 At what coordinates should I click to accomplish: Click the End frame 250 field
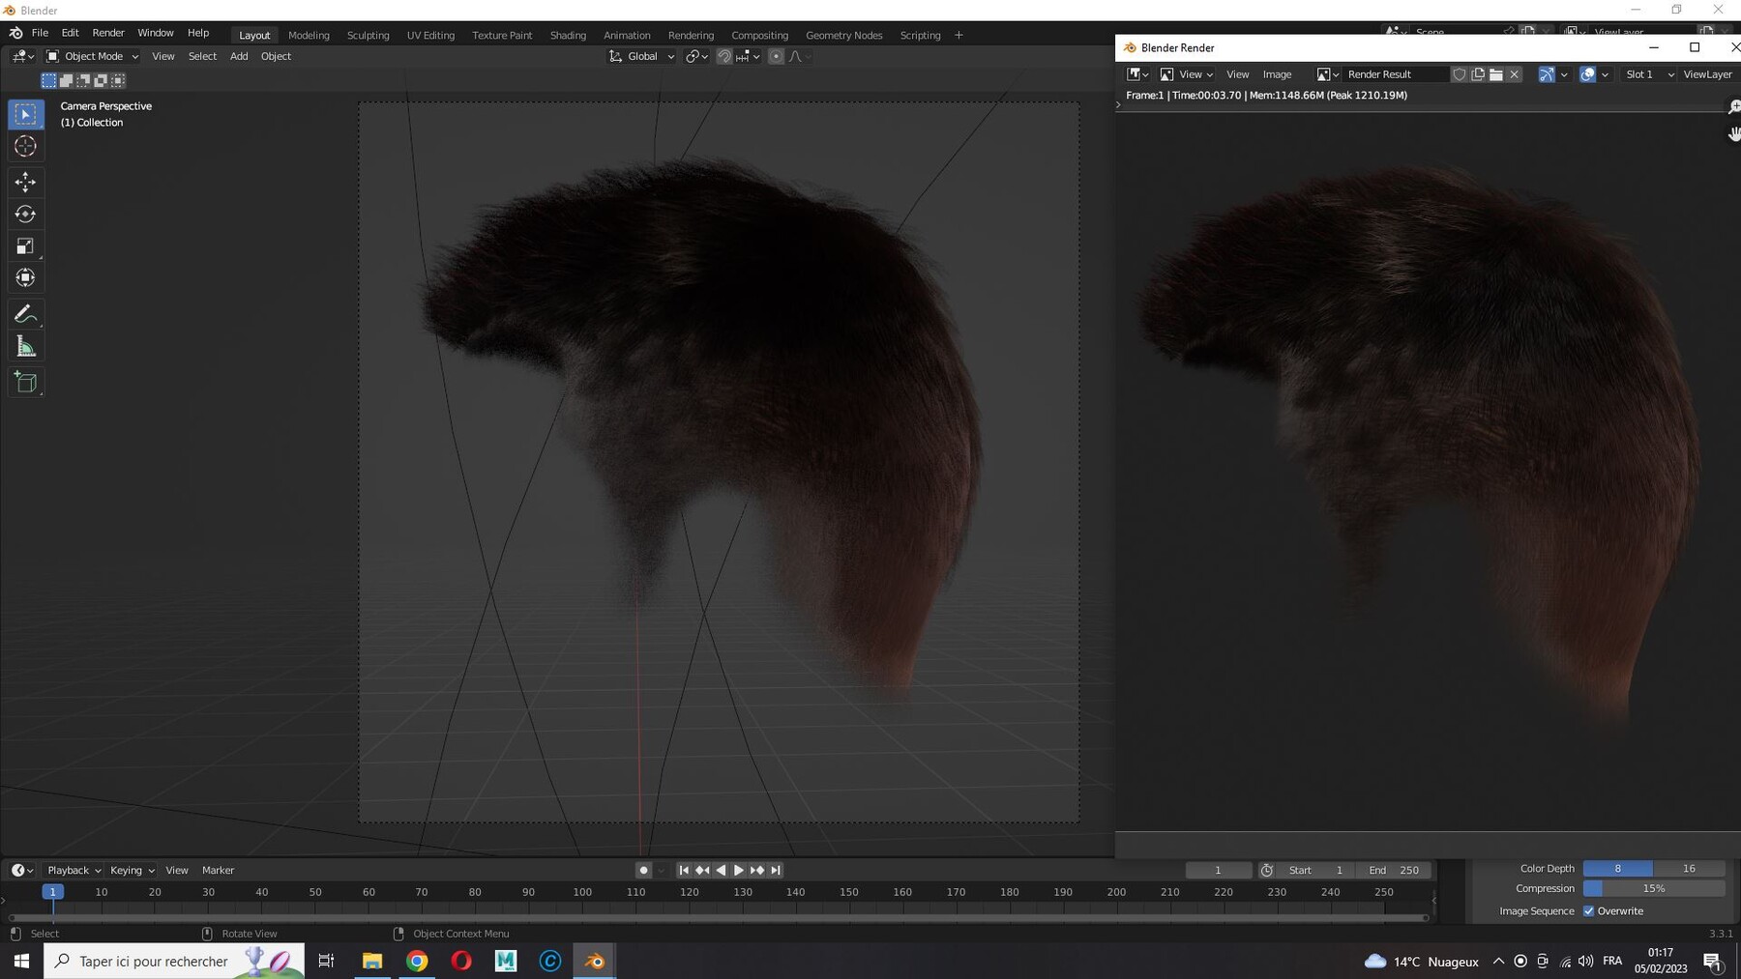pyautogui.click(x=1394, y=871)
